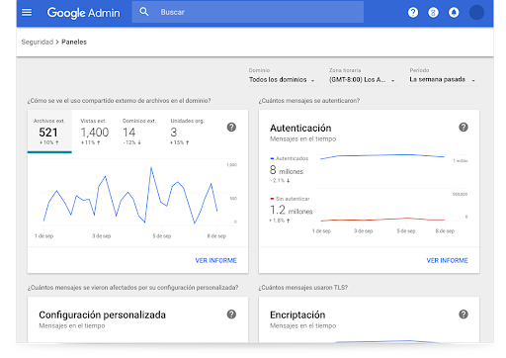Click the Sin autenticar legend entry
This screenshot has height=358, width=506.
pyautogui.click(x=290, y=199)
